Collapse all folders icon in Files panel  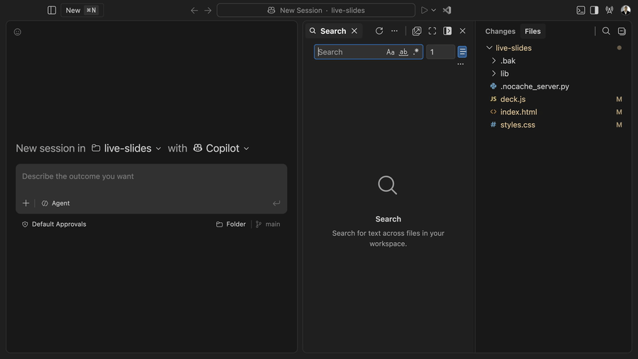tap(622, 31)
